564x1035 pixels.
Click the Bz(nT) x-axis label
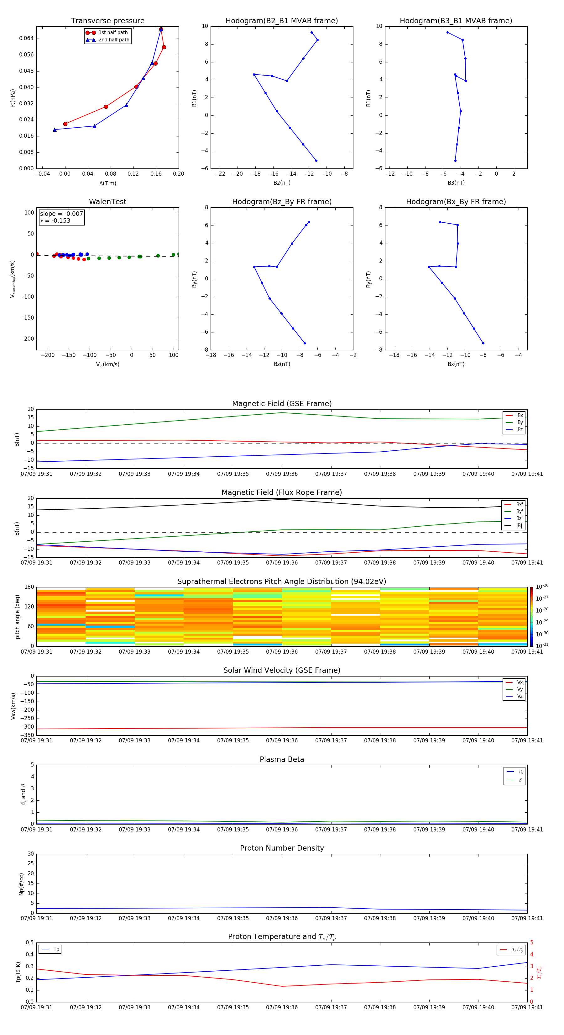click(x=282, y=364)
